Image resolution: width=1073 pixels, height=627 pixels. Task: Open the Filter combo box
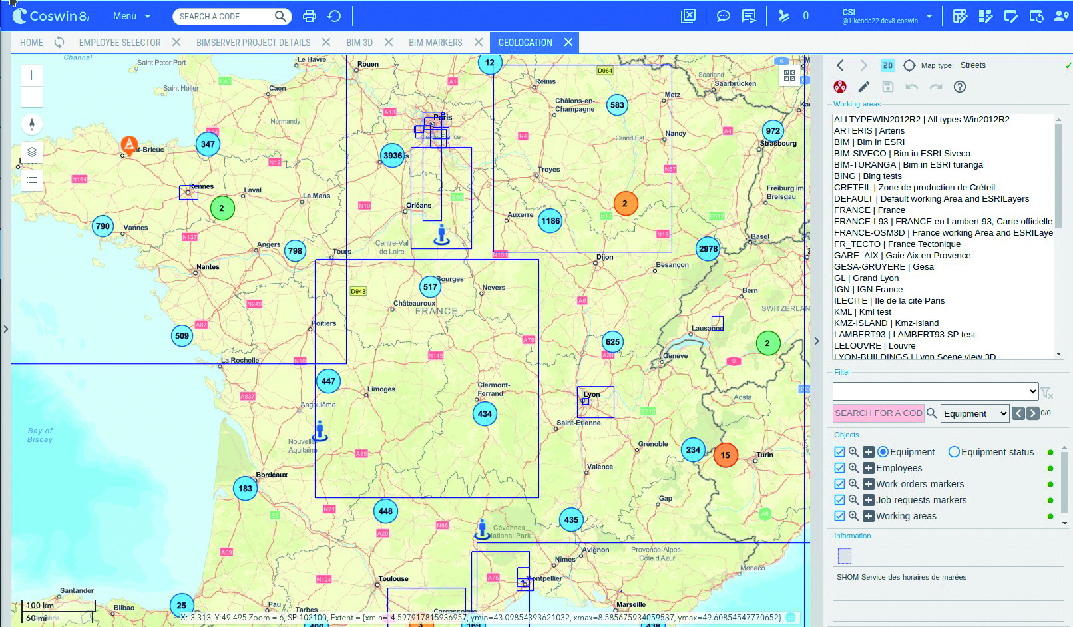[935, 391]
